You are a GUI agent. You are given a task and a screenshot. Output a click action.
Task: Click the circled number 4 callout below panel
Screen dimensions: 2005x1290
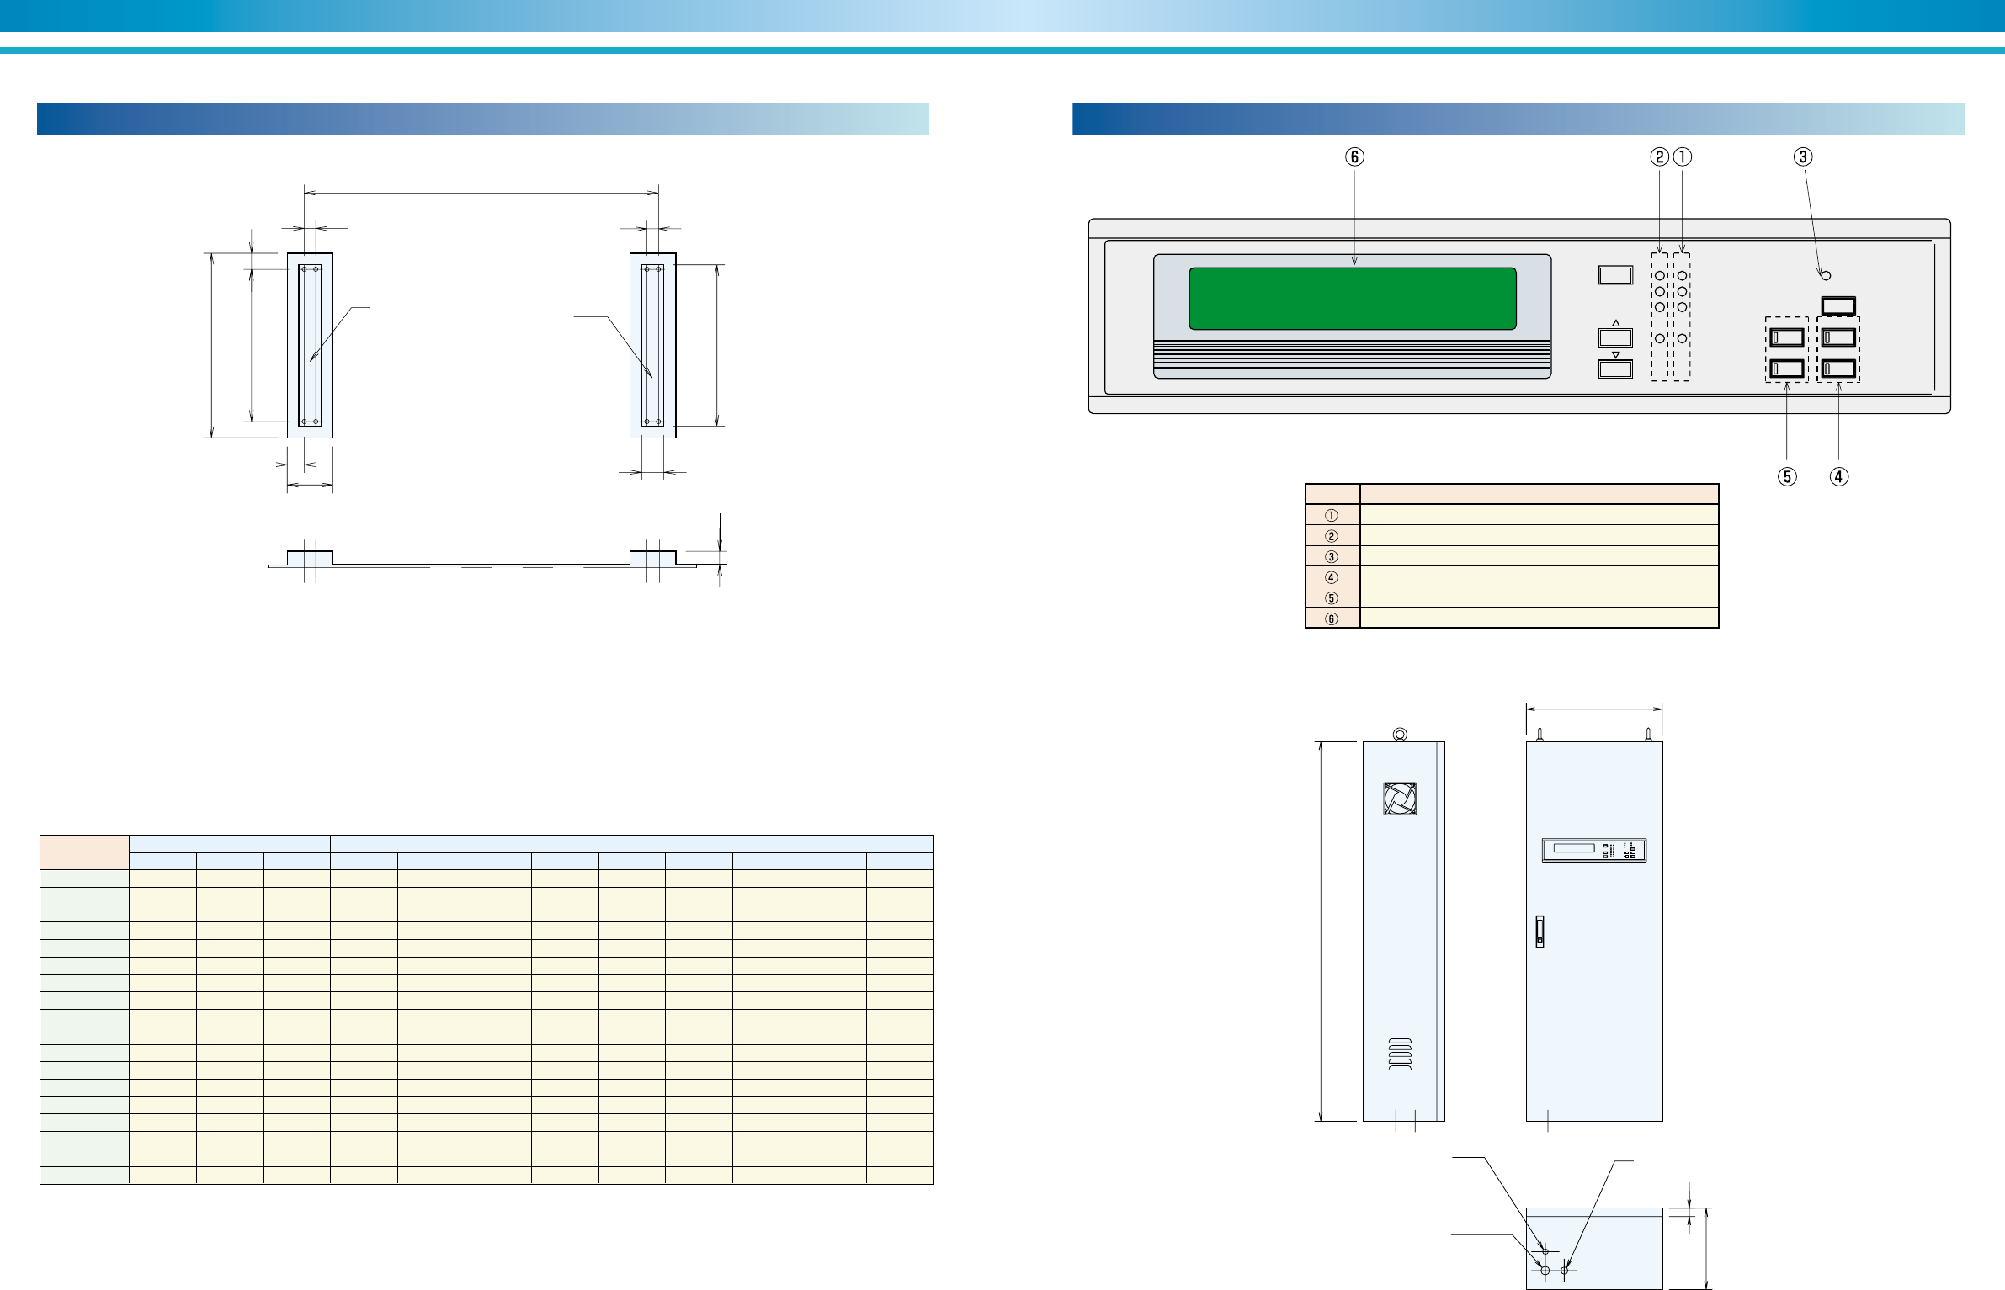1838,476
